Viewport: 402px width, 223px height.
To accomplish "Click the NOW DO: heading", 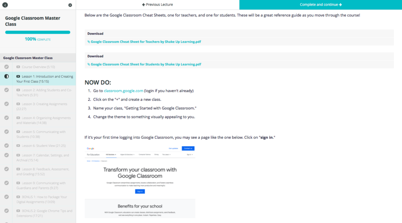I will click(98, 82).
